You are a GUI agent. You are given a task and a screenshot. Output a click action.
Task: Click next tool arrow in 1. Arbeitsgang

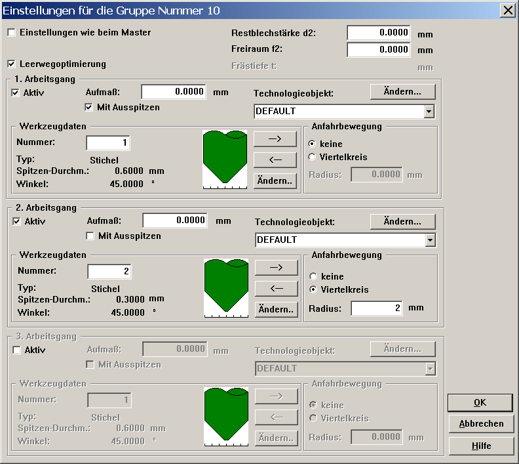(275, 138)
